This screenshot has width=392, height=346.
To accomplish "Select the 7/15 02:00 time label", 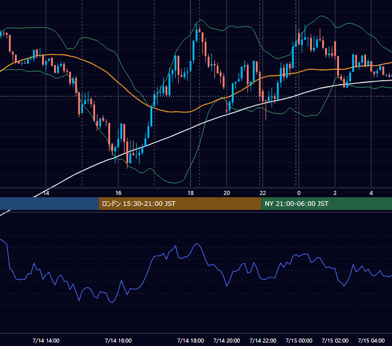I will coord(335,340).
